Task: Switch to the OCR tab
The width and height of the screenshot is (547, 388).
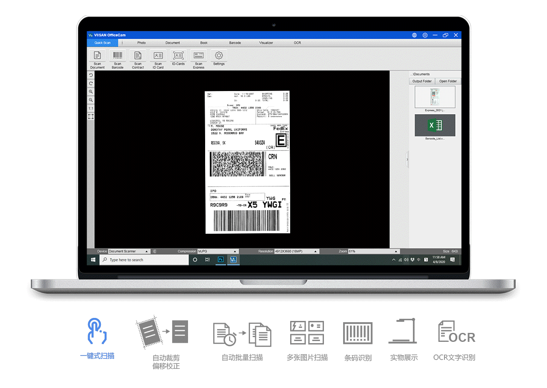Action: click(297, 43)
